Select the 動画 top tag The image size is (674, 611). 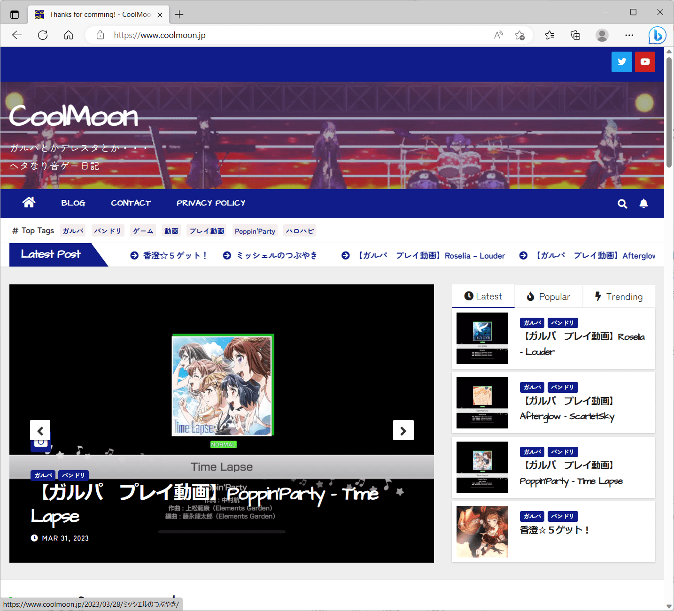click(x=171, y=231)
